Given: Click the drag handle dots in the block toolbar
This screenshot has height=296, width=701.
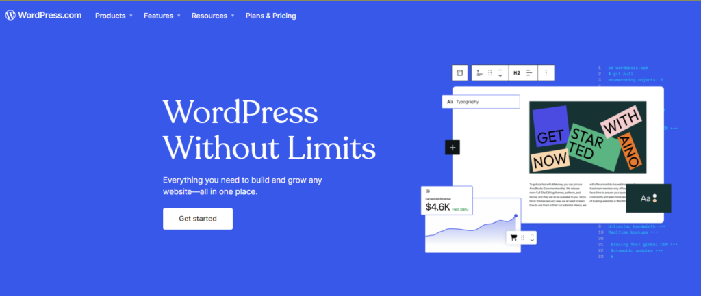Looking at the screenshot, I should pos(490,72).
